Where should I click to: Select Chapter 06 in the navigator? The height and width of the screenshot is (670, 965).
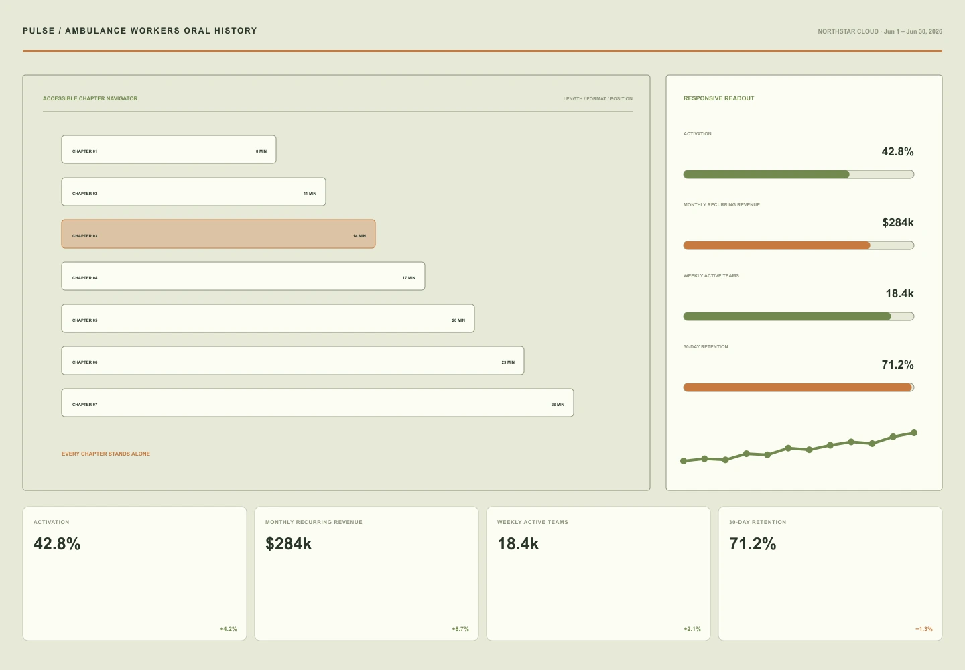click(x=293, y=360)
